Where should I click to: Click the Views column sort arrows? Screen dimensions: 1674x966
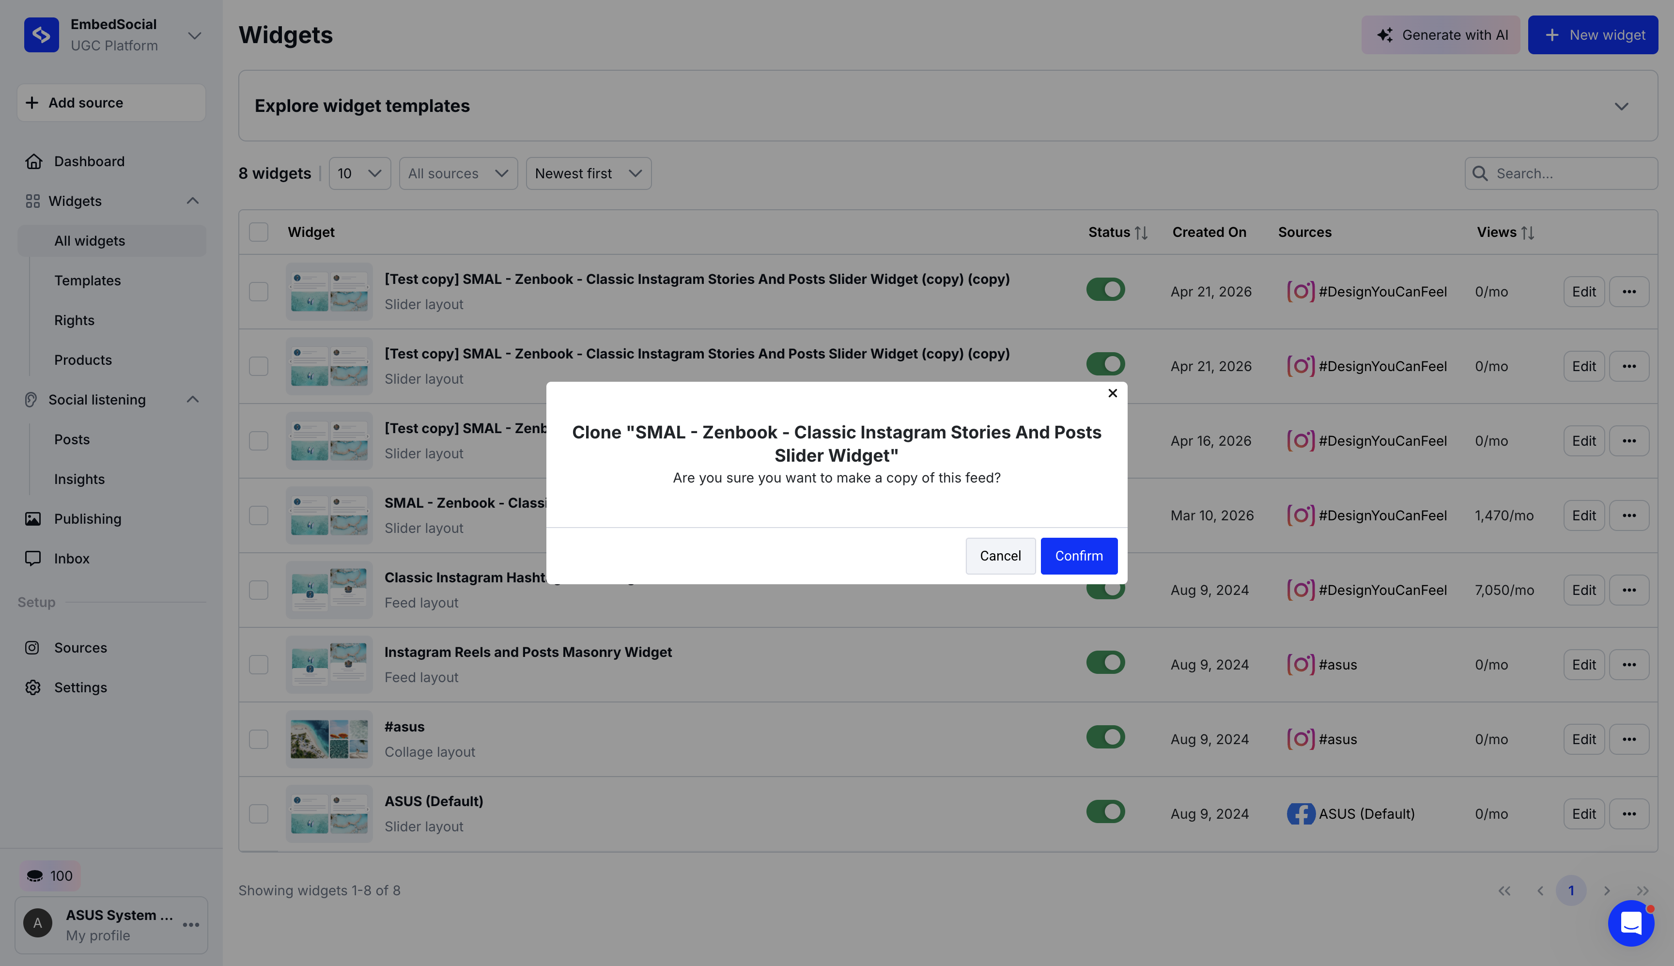pos(1527,233)
